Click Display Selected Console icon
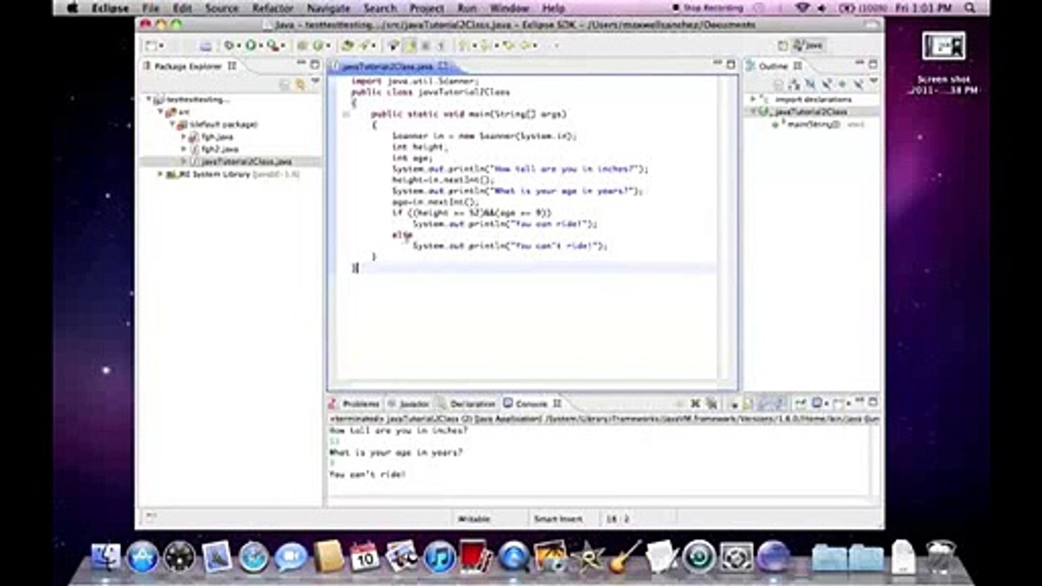 817,403
